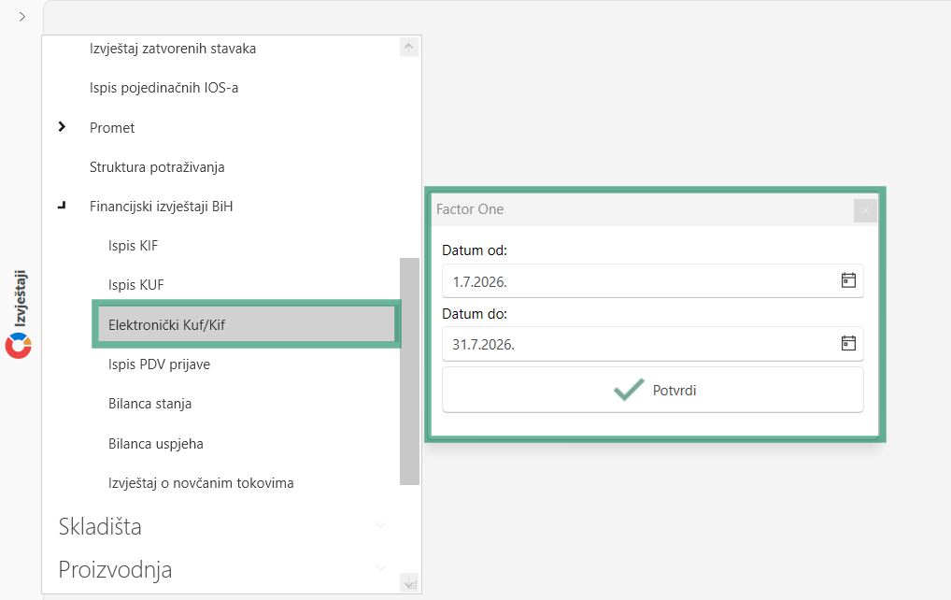Click the Datum od date field
951x600 pixels.
click(653, 281)
